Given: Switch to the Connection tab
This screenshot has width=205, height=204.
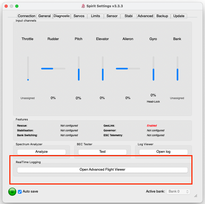Looking at the screenshot, I should [x=26, y=16].
